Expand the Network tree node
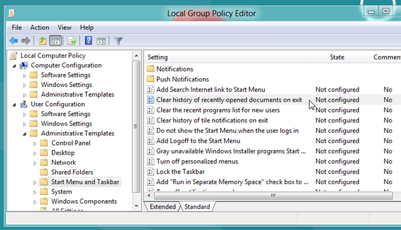 [35, 163]
